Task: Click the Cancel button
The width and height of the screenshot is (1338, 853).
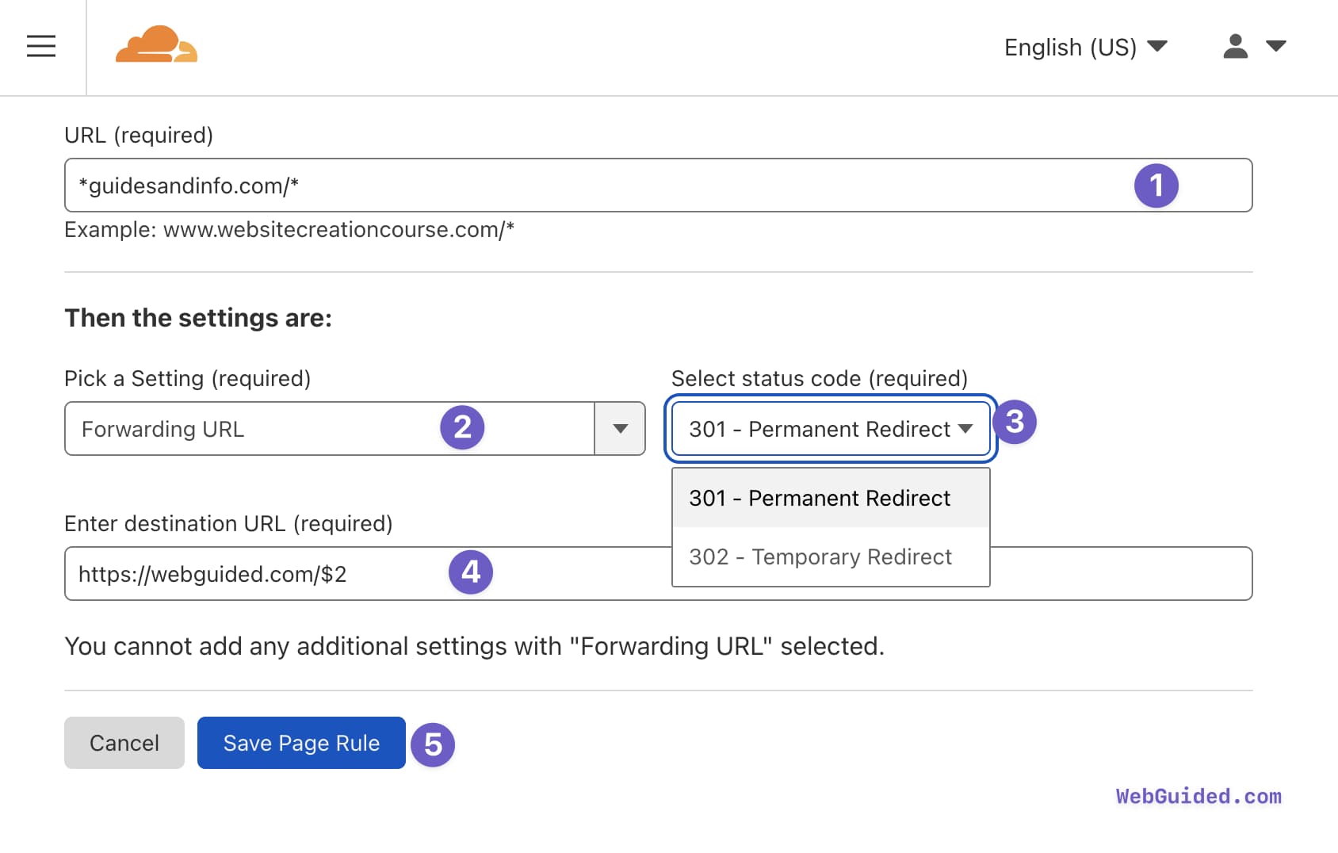Action: [124, 743]
